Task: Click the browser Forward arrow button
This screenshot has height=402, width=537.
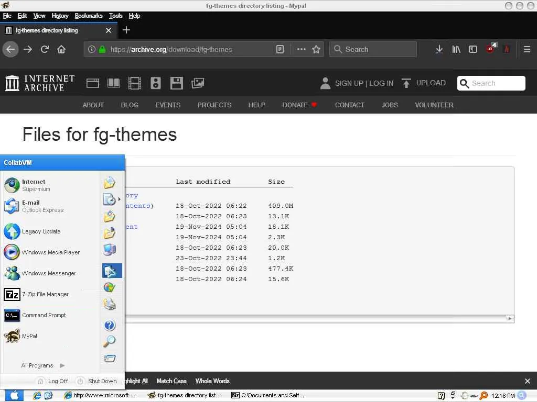Action: coord(28,49)
